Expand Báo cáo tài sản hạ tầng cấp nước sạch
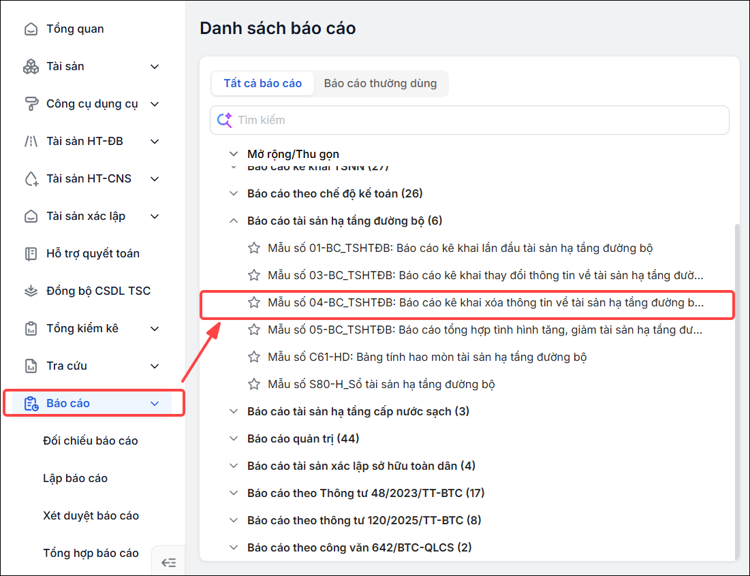Image resolution: width=750 pixels, height=576 pixels. point(234,411)
